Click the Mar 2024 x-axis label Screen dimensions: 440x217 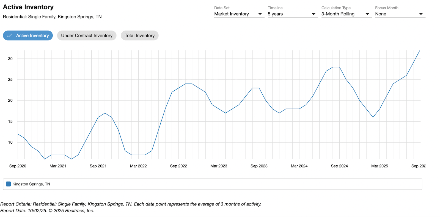coord(299,166)
